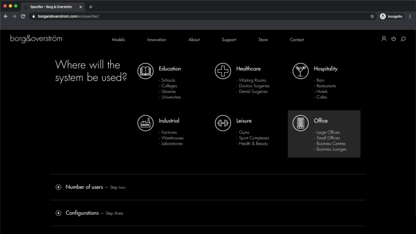Image resolution: width=416 pixels, height=234 pixels.
Task: Click the Step two label
Action: tap(118, 187)
